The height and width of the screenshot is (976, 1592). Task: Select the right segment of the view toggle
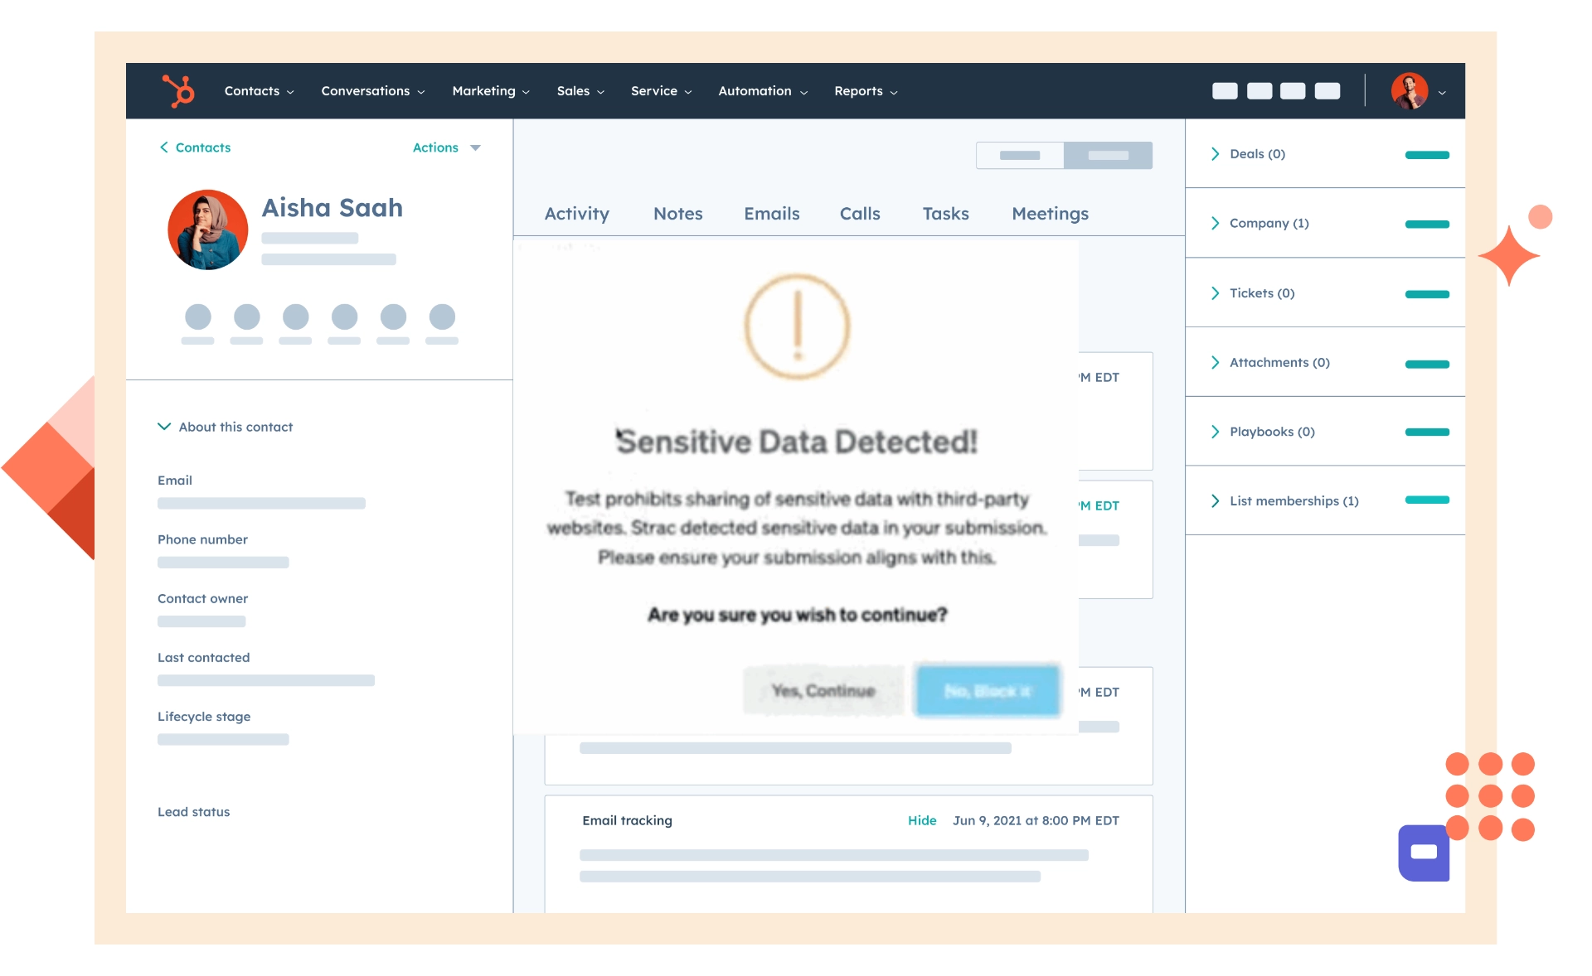click(x=1109, y=155)
